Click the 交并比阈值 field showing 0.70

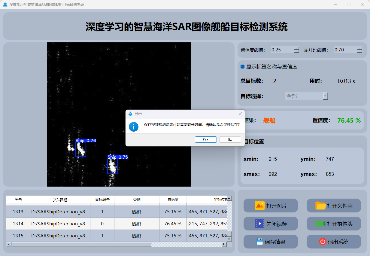point(345,50)
